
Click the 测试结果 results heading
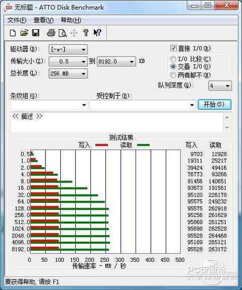click(x=121, y=138)
